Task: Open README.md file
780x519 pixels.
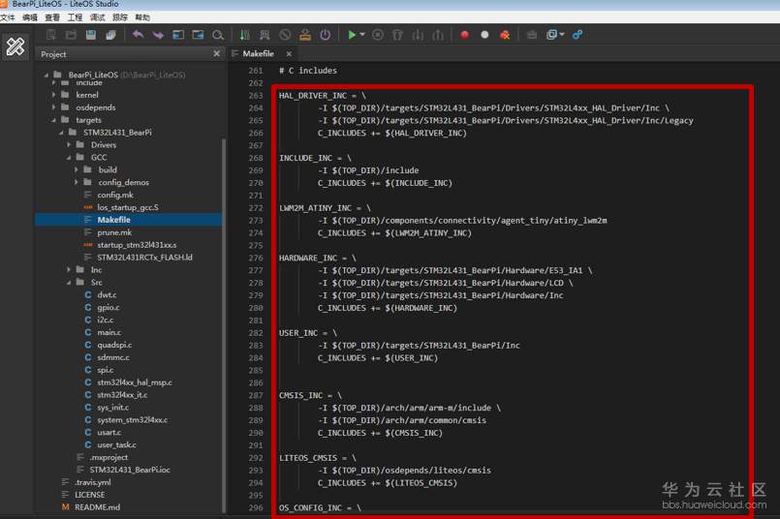Action: 97,507
